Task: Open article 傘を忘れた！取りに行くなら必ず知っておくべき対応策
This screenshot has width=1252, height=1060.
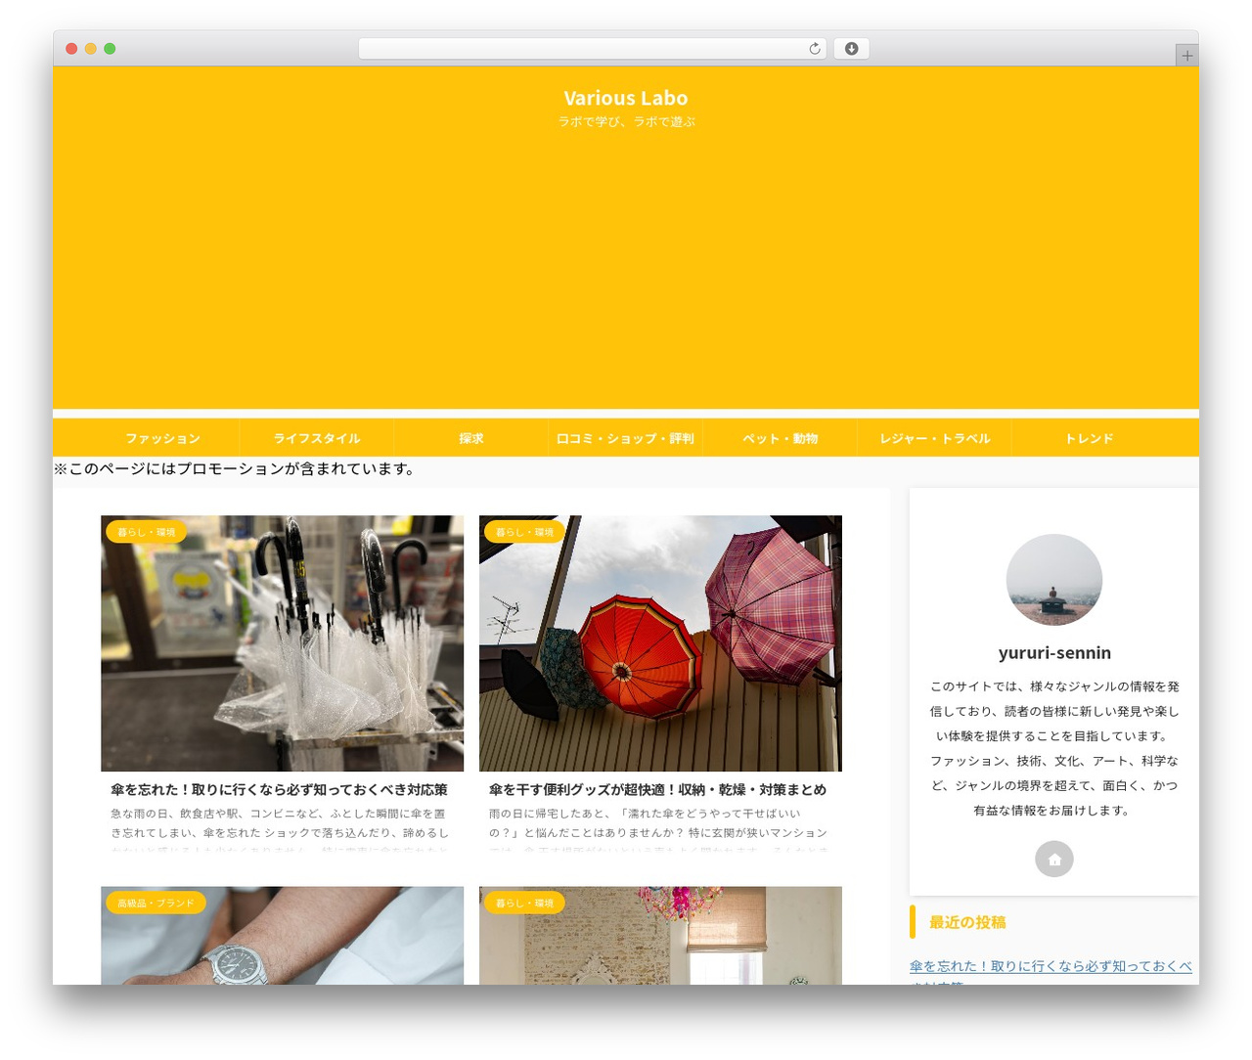Action: point(279,789)
